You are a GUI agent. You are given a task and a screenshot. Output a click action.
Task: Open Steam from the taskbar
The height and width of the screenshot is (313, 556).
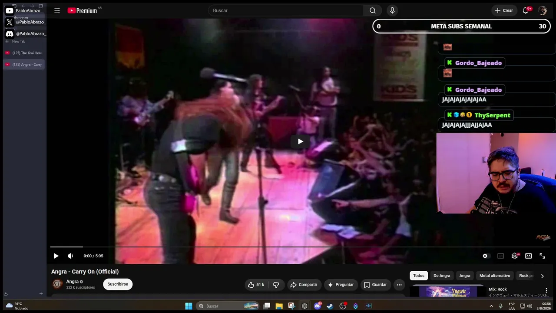(330, 306)
